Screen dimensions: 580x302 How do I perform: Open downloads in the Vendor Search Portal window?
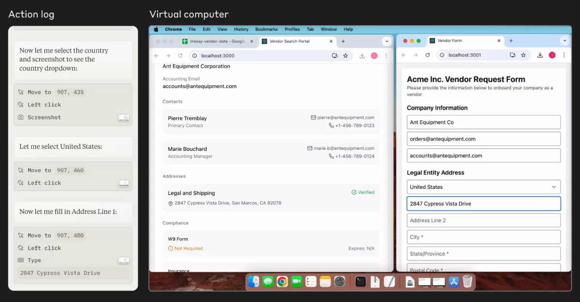(362, 56)
